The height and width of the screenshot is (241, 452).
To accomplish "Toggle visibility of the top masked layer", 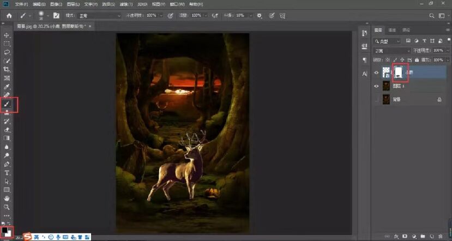I will [x=376, y=73].
